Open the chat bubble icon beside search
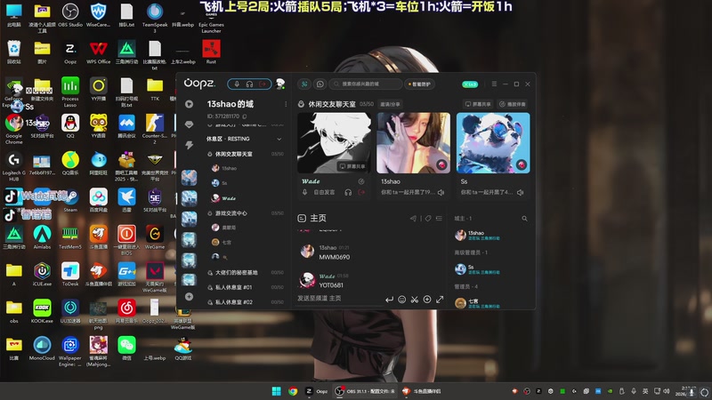The width and height of the screenshot is (712, 400). coord(320,84)
